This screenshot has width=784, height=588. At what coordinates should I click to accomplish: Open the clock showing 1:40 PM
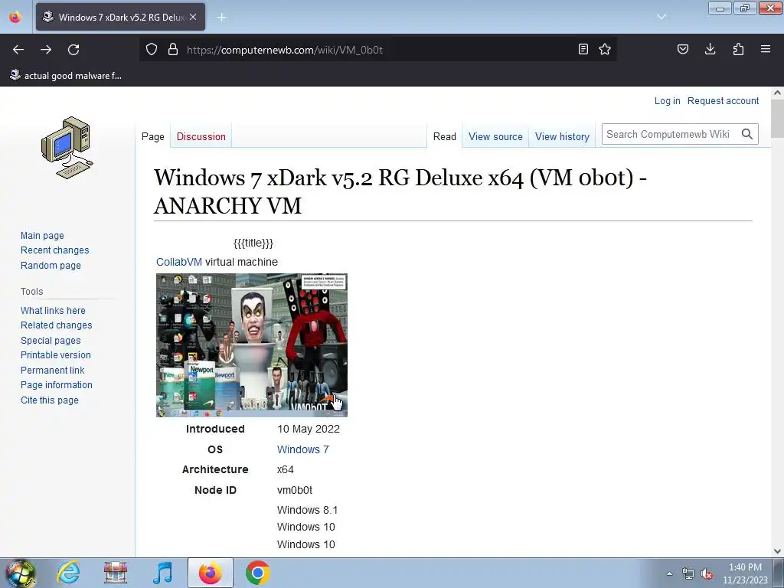pos(745,573)
